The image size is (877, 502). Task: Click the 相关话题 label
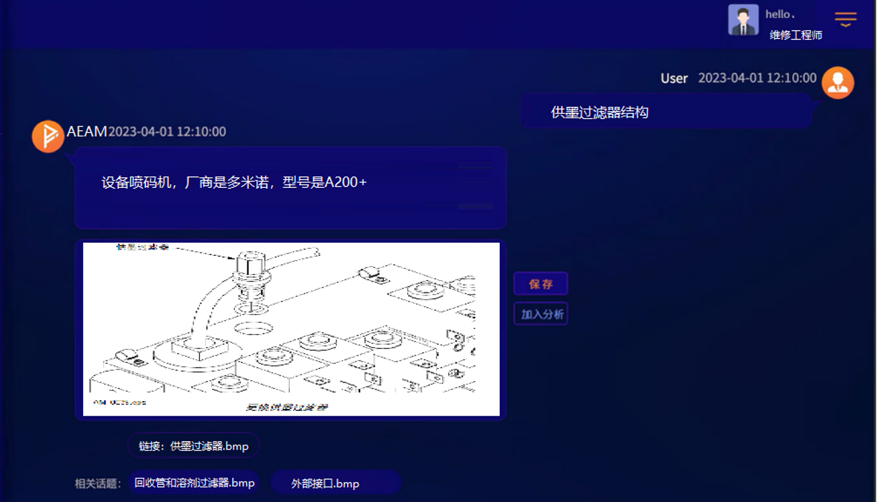pos(98,483)
